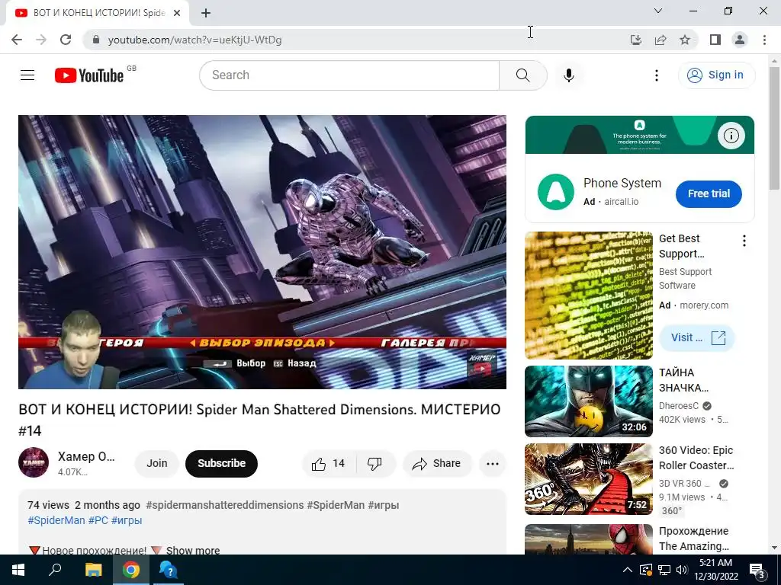This screenshot has width=781, height=585.
Task: Open more actions ellipsis under the video
Action: click(x=493, y=464)
